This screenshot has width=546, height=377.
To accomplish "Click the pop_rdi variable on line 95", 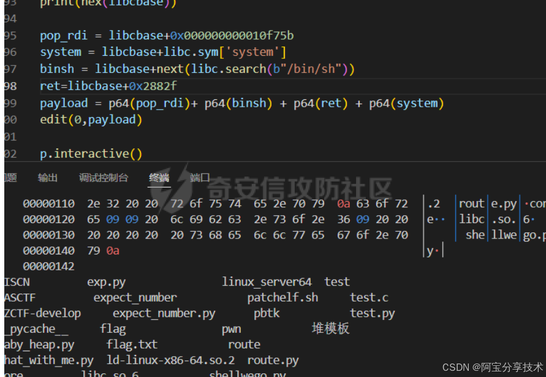I will click(x=64, y=36).
